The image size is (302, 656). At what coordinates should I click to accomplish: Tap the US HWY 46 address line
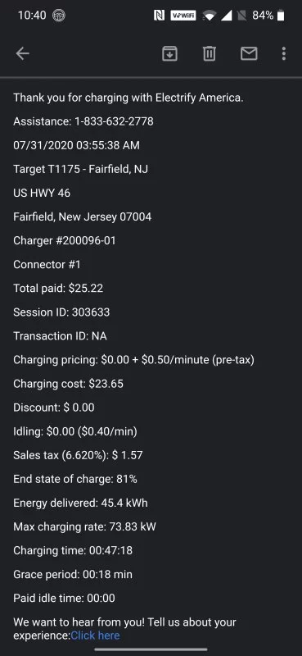coord(42,193)
